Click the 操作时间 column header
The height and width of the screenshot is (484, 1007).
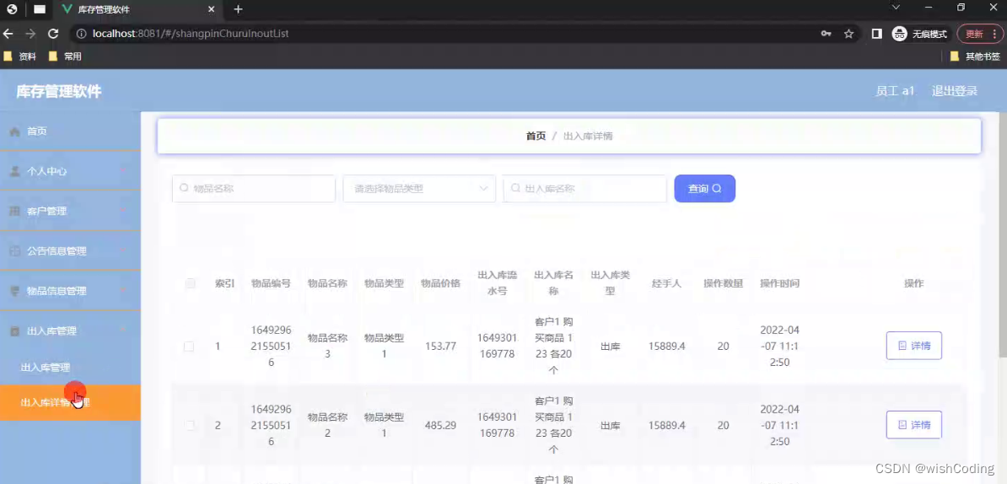(x=779, y=283)
